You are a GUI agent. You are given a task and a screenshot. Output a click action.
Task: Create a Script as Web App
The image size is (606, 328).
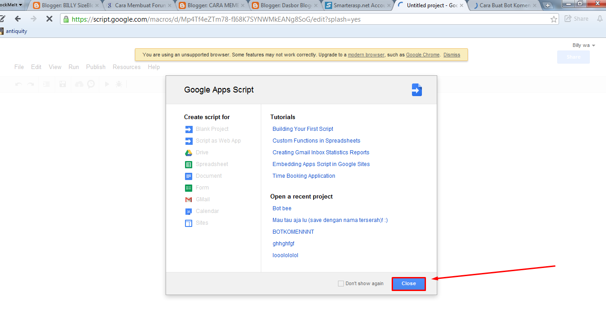(218, 141)
